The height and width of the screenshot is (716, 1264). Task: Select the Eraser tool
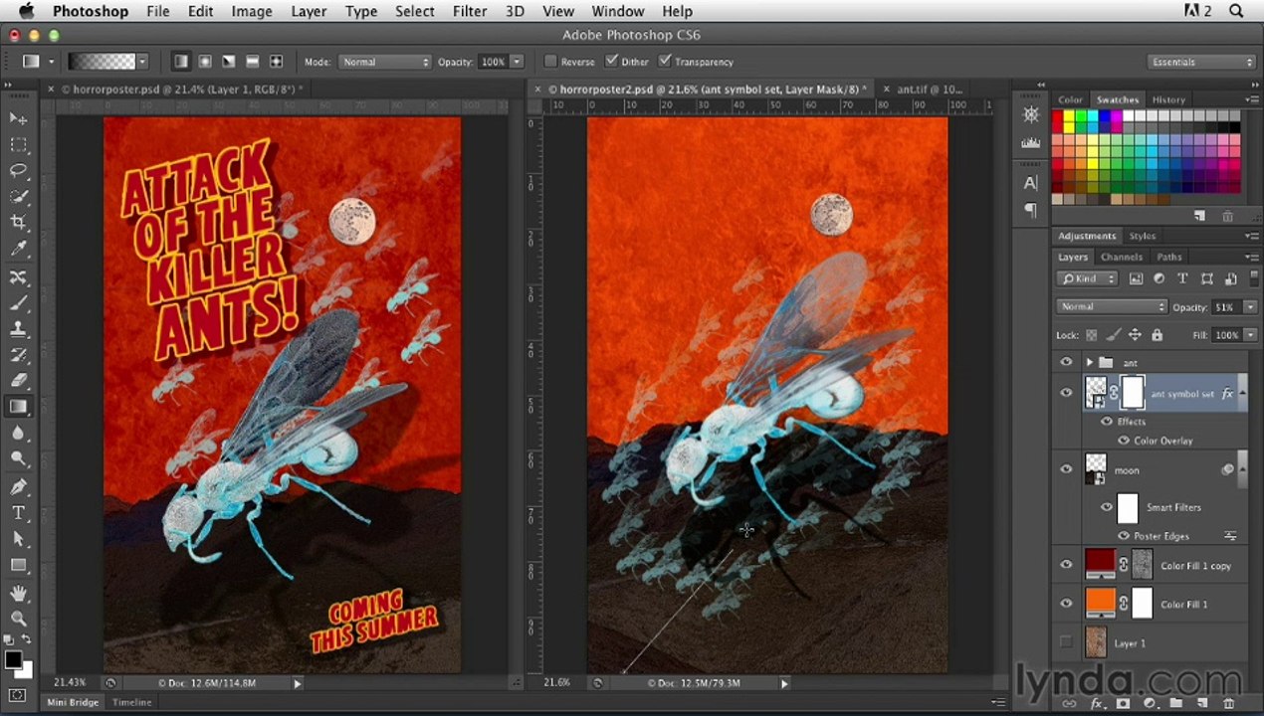click(x=18, y=381)
